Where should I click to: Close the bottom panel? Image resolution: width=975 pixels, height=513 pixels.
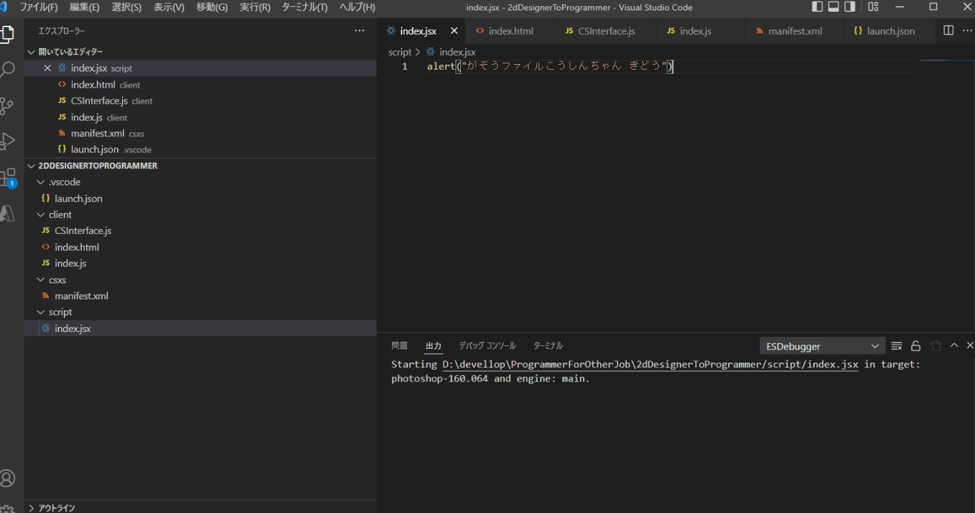[969, 346]
